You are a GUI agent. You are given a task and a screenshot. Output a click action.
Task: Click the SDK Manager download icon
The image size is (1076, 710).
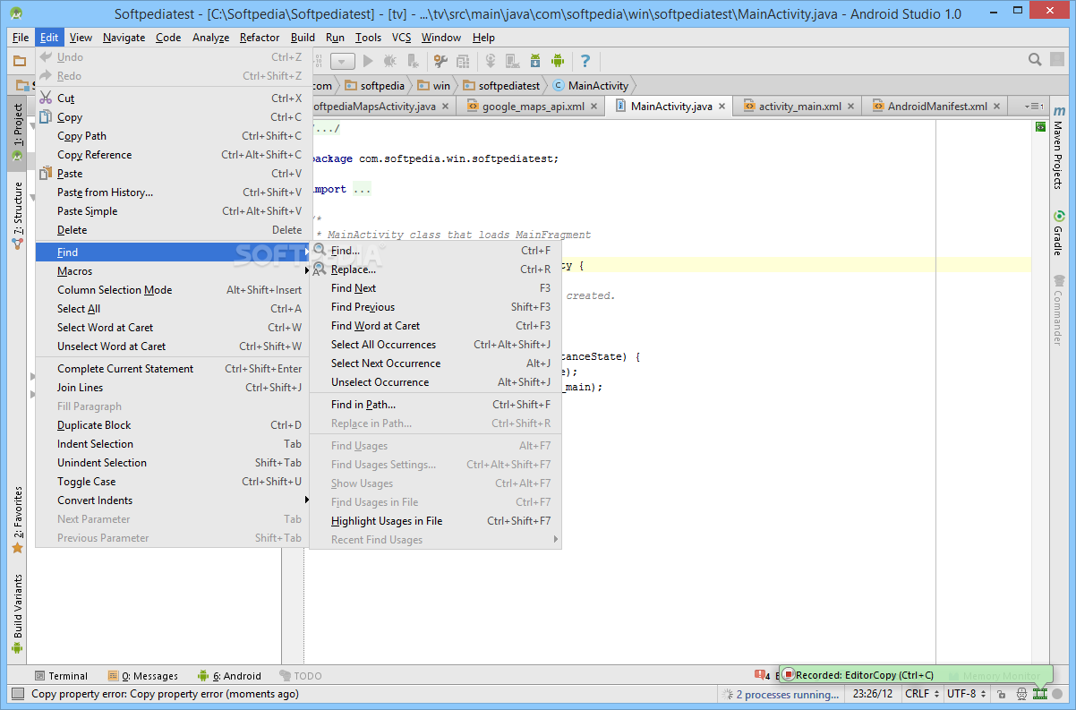(x=535, y=61)
